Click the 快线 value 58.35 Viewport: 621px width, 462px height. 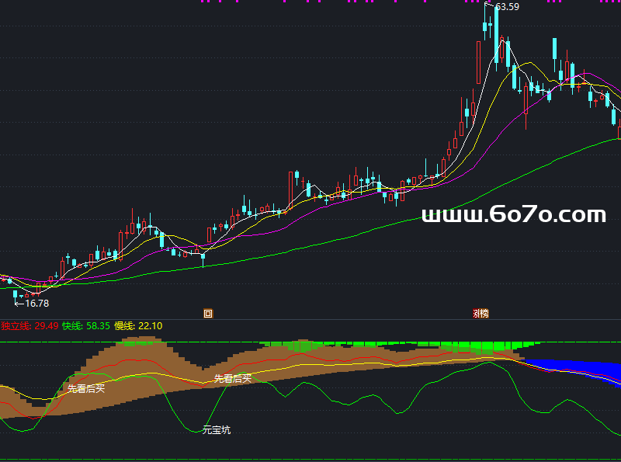point(97,326)
